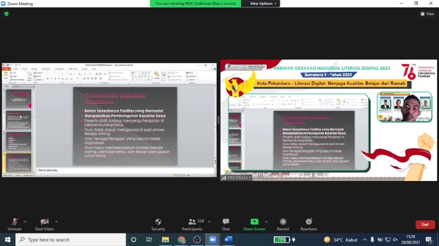Unmute the microphone
Screen dimensions: 439x246
(x=14, y=224)
